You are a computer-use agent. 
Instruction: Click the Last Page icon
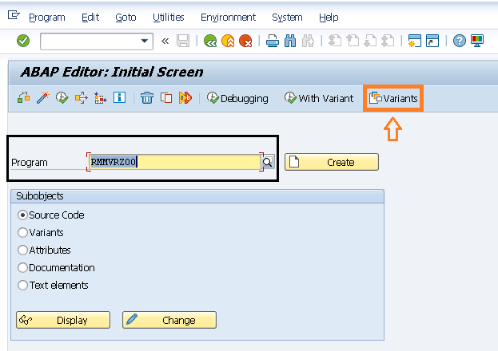coord(388,41)
